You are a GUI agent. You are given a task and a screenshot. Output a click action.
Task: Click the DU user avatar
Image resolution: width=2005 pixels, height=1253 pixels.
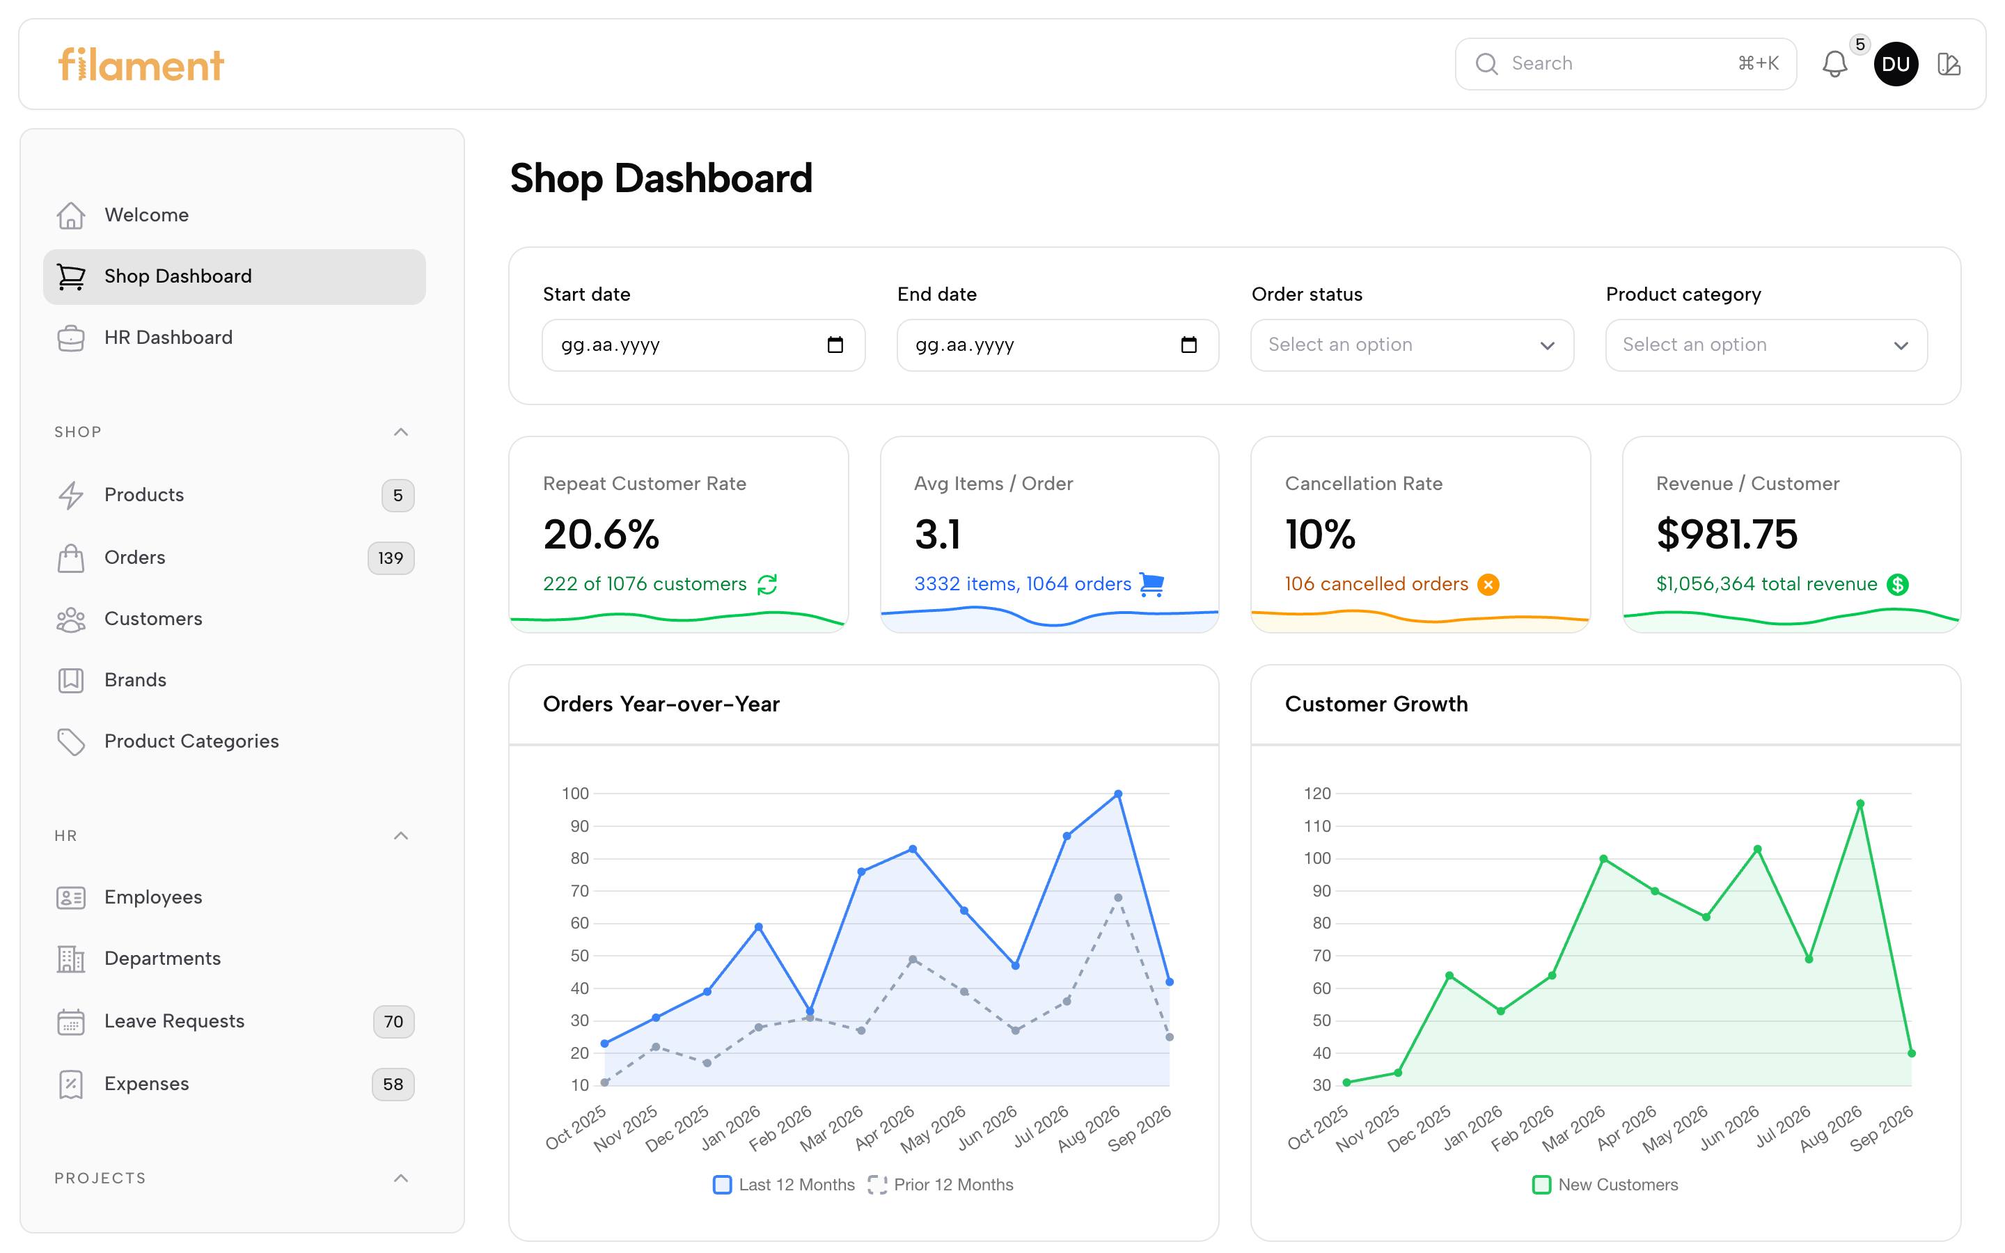(1896, 64)
